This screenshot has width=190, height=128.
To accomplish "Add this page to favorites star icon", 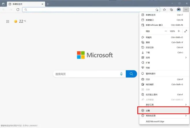I will 157,10.
